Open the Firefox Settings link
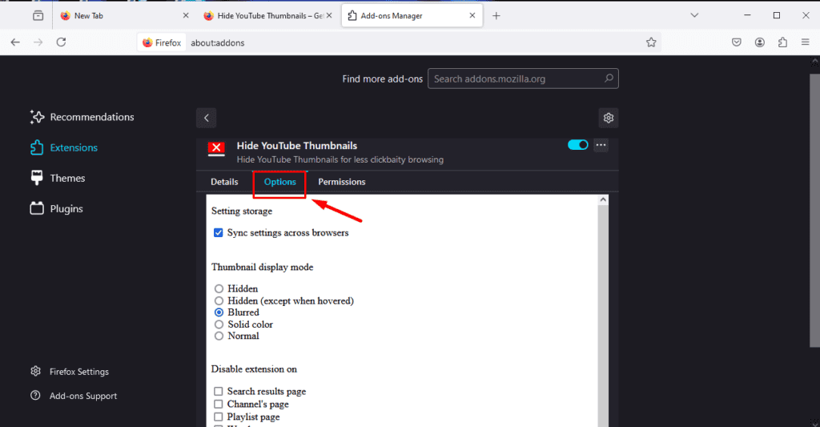The height and width of the screenshot is (427, 820). click(70, 372)
